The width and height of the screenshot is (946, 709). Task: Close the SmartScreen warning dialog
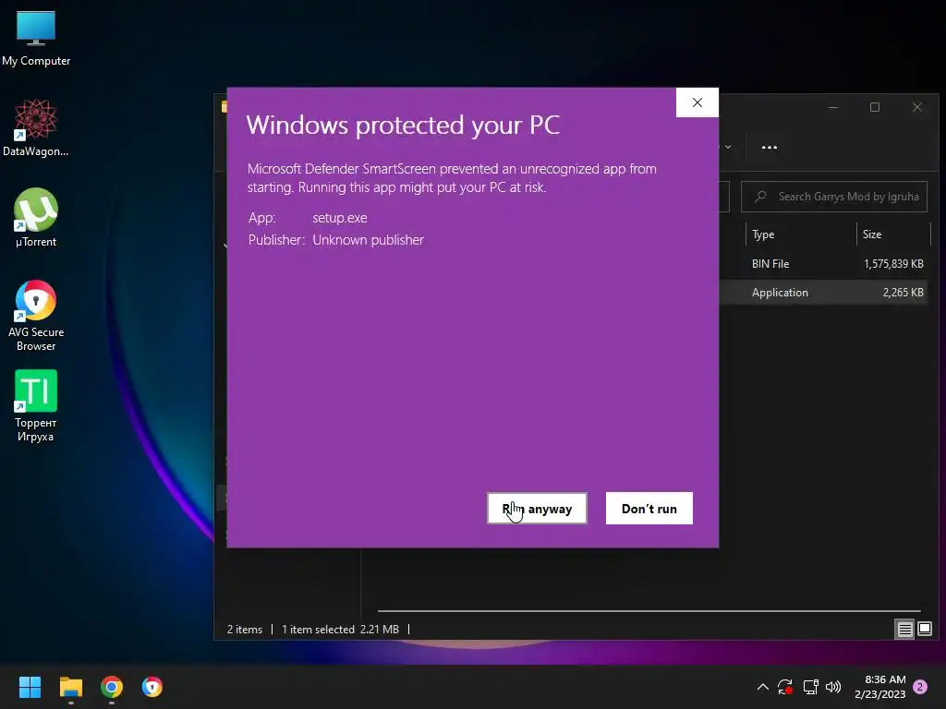coord(697,102)
